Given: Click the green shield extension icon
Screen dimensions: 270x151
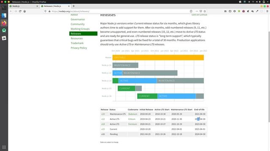Looking at the screenshot, I should [239, 11].
